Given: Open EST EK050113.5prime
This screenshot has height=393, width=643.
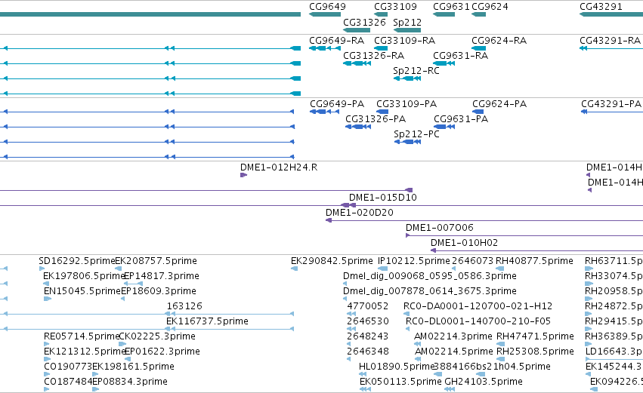Looking at the screenshot, I should click(x=400, y=382).
